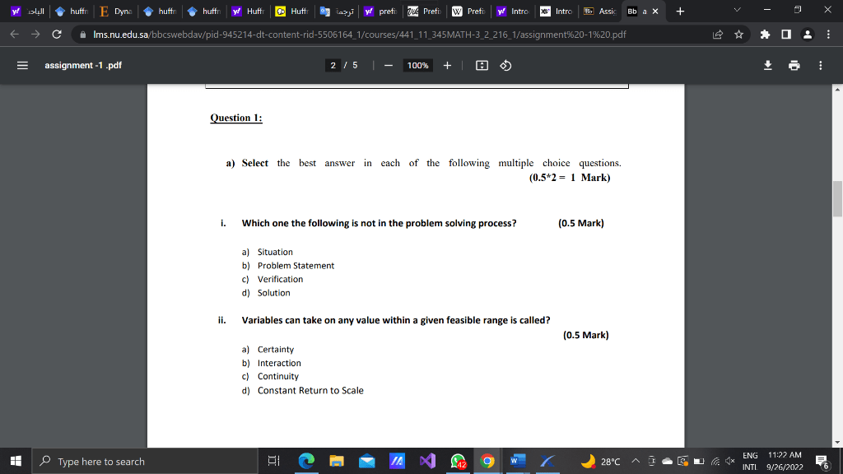Toggle the document outline sidebar

pyautogui.click(x=22, y=65)
